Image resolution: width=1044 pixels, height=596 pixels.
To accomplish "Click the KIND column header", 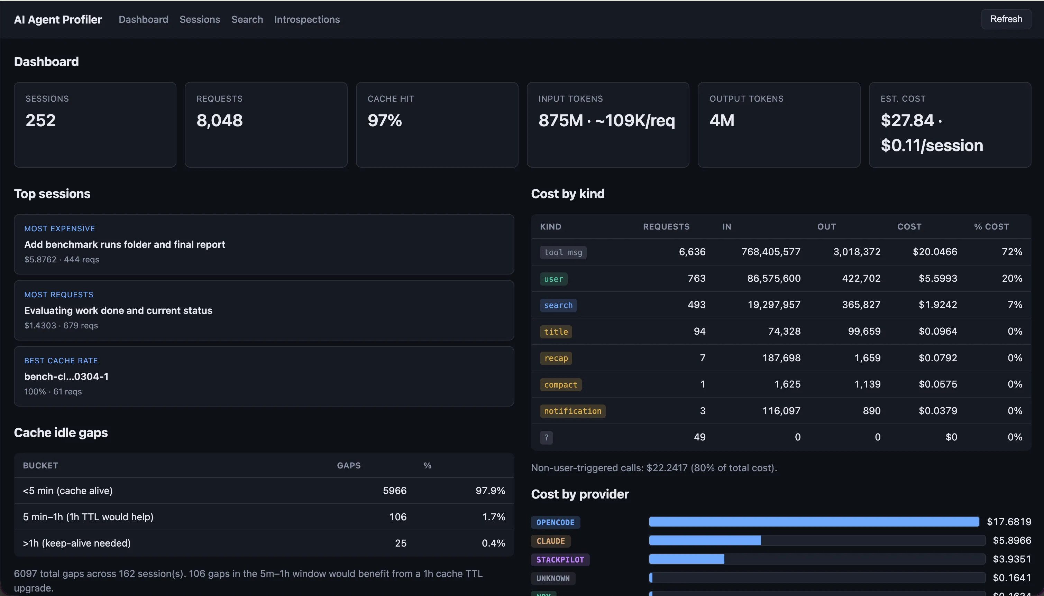I will (x=550, y=226).
